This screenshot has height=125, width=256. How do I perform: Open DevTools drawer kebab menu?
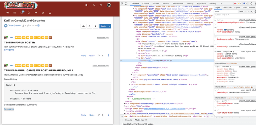click(x=122, y=120)
